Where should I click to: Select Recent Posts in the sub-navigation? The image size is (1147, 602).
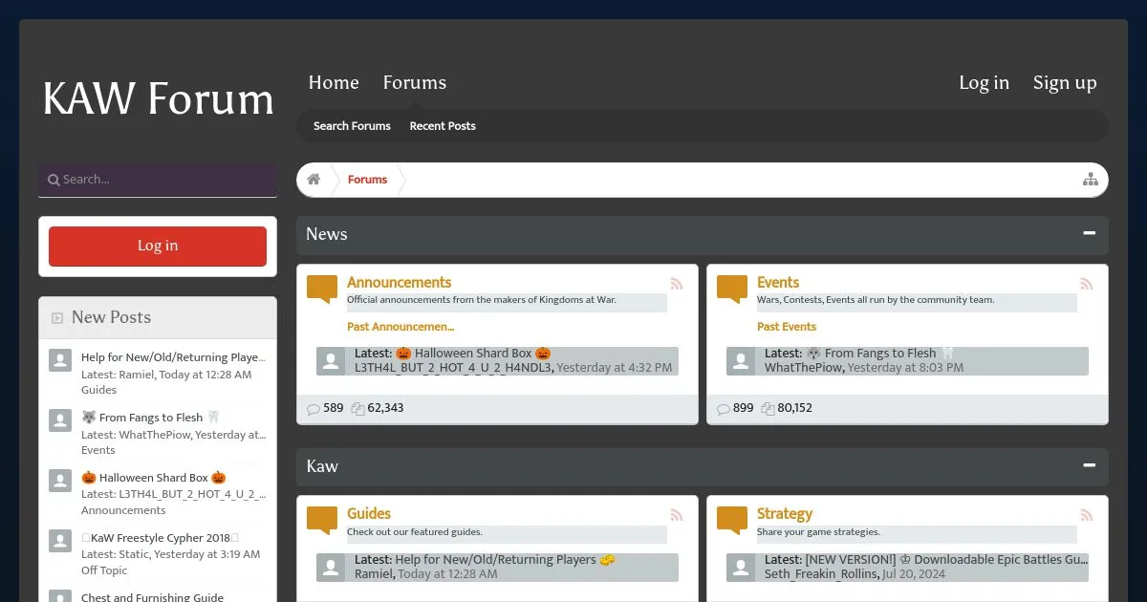click(443, 126)
